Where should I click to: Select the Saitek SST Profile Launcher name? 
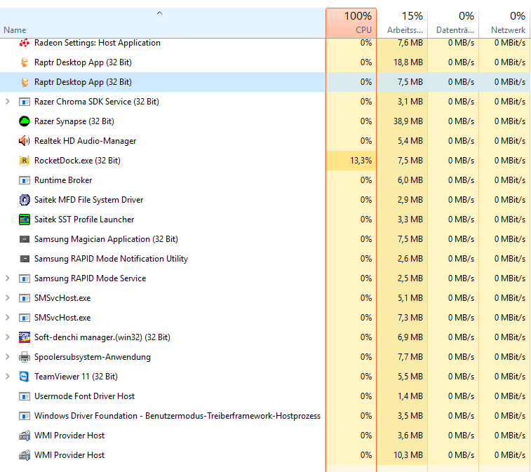coord(84,220)
